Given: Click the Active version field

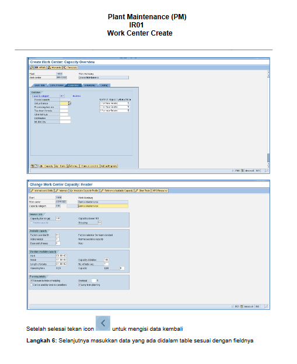Looking at the screenshot, I should [x=57, y=239].
